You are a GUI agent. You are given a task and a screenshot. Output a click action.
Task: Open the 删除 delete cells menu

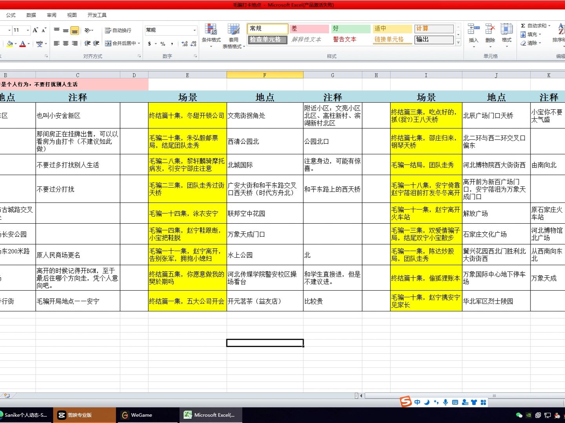tap(490, 35)
